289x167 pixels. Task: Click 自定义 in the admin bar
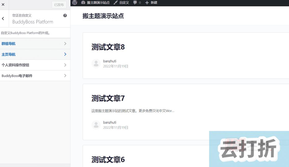pyautogui.click(x=124, y=3)
